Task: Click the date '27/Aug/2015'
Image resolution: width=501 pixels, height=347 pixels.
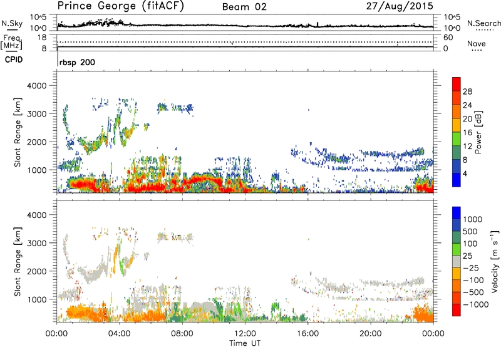Action: (x=400, y=6)
